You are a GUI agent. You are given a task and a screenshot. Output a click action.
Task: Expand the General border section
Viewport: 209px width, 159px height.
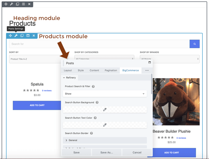pyautogui.click(x=104, y=140)
